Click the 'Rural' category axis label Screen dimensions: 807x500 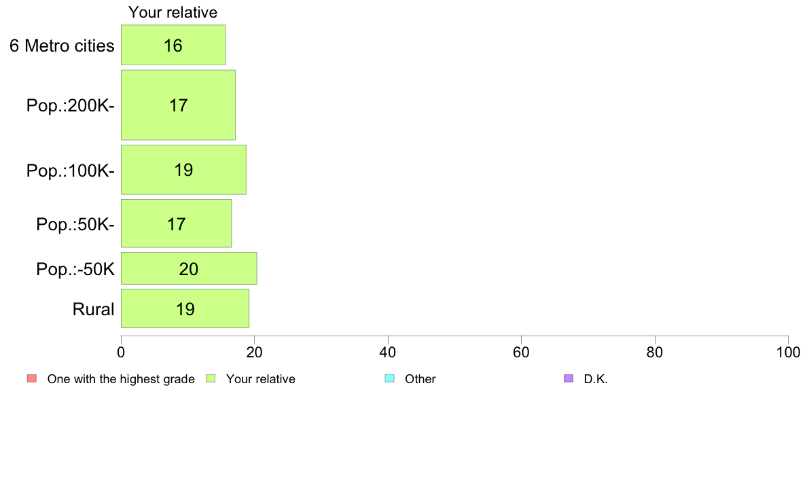coord(93,309)
